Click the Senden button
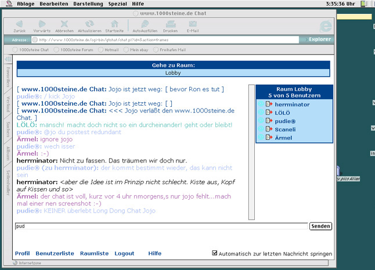 [320, 226]
